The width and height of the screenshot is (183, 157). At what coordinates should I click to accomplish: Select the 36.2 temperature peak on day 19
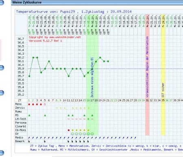click(100, 58)
